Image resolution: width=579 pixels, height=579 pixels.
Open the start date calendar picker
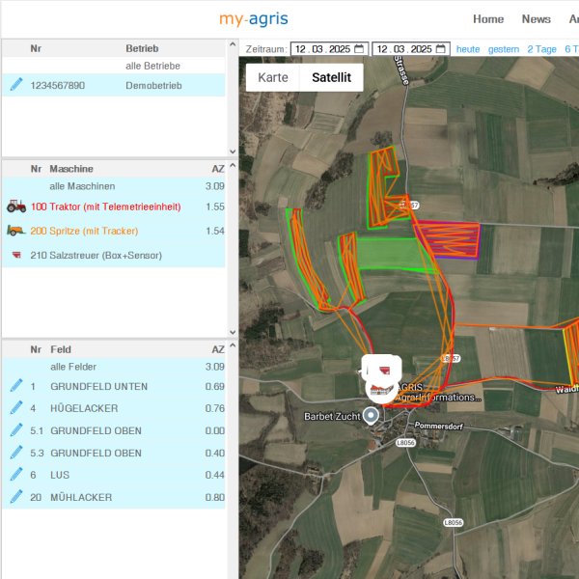359,49
